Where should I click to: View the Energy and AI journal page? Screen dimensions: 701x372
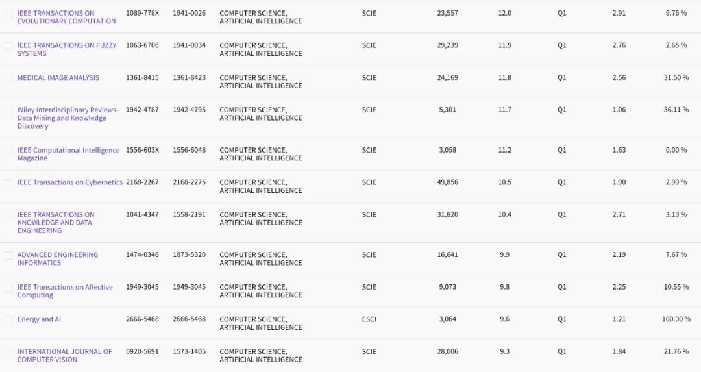pos(39,319)
